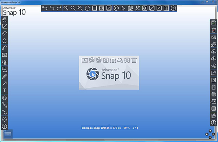The image size is (218, 142).
Task: Click the down navigation arrow
Action: (x=210, y=137)
